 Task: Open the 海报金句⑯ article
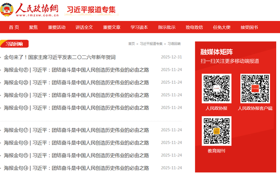point(77,143)
